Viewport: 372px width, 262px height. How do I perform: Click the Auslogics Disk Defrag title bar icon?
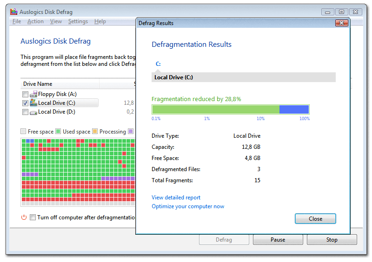[x=14, y=12]
